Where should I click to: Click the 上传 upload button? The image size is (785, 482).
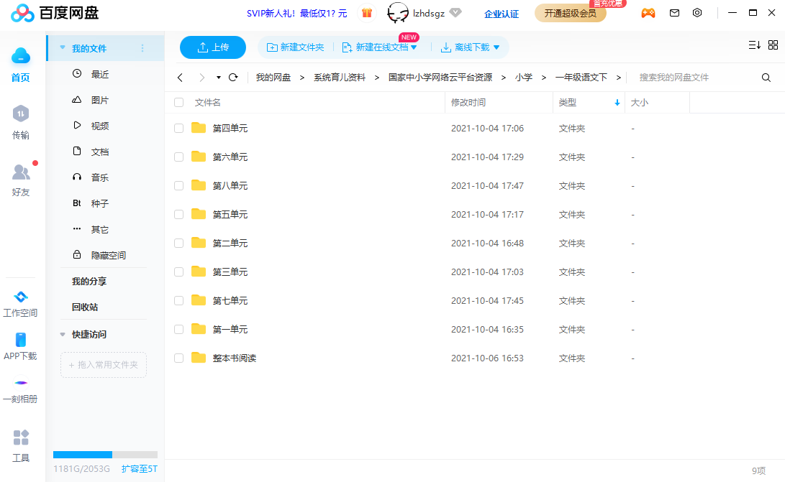(x=212, y=47)
